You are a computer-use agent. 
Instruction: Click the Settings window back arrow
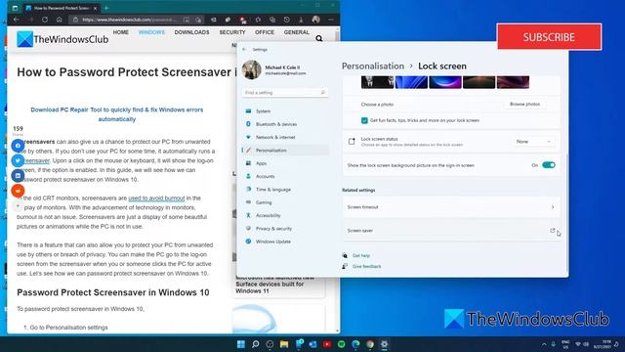[x=244, y=50]
